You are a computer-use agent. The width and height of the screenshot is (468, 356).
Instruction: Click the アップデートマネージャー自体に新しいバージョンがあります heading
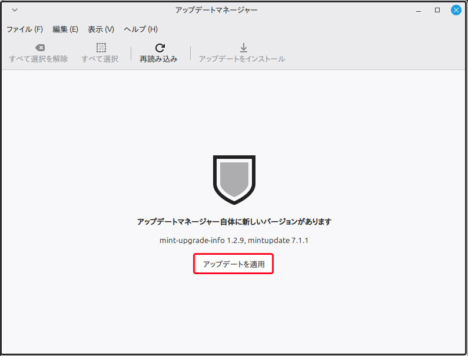tap(234, 222)
